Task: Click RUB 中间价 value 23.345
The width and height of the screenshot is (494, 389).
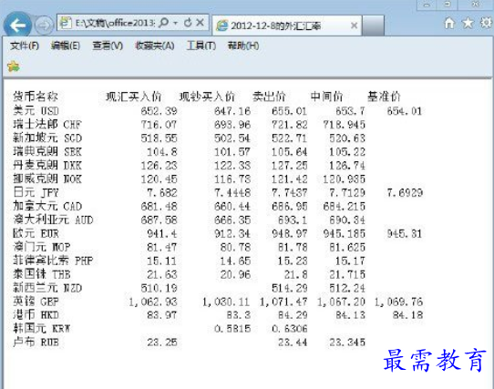Action: click(x=347, y=343)
